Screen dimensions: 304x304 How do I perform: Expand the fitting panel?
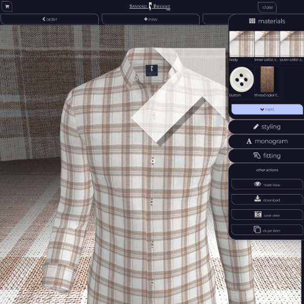[x=267, y=156]
